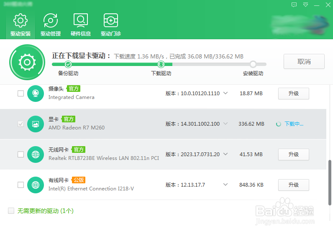Viewport: 333px width, 233px height.
Task: Open the 无需更新的驱动 (1个) link
Action: 46,211
